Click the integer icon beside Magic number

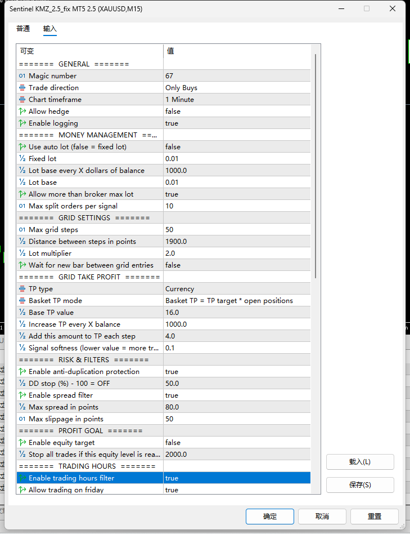[x=22, y=76]
